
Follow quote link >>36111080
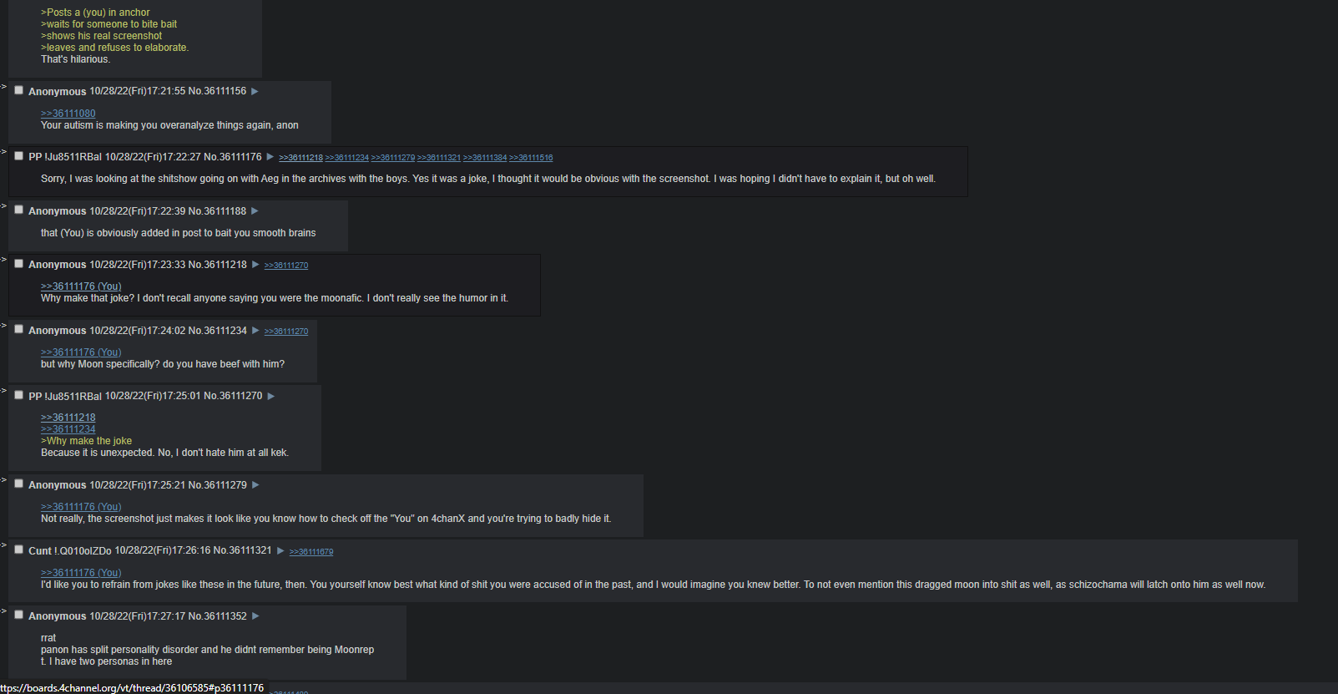point(68,114)
